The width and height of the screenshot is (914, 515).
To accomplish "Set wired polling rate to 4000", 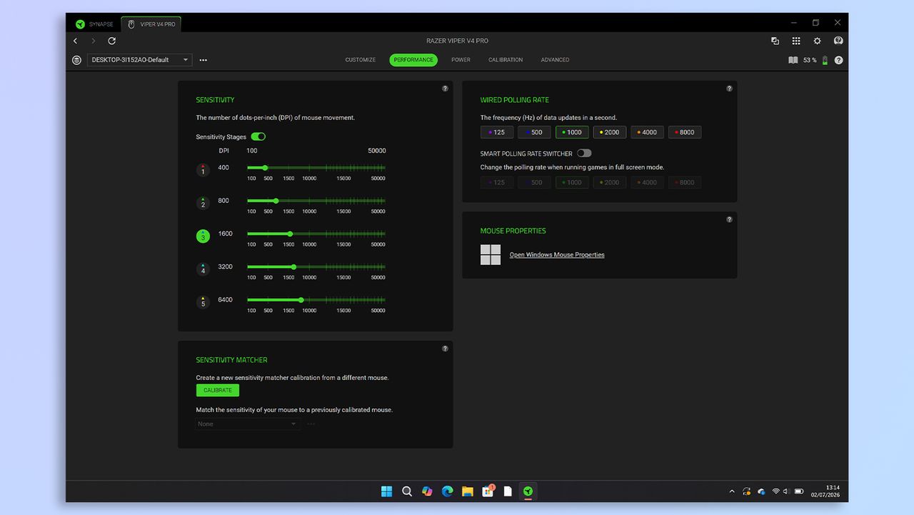I will (647, 132).
